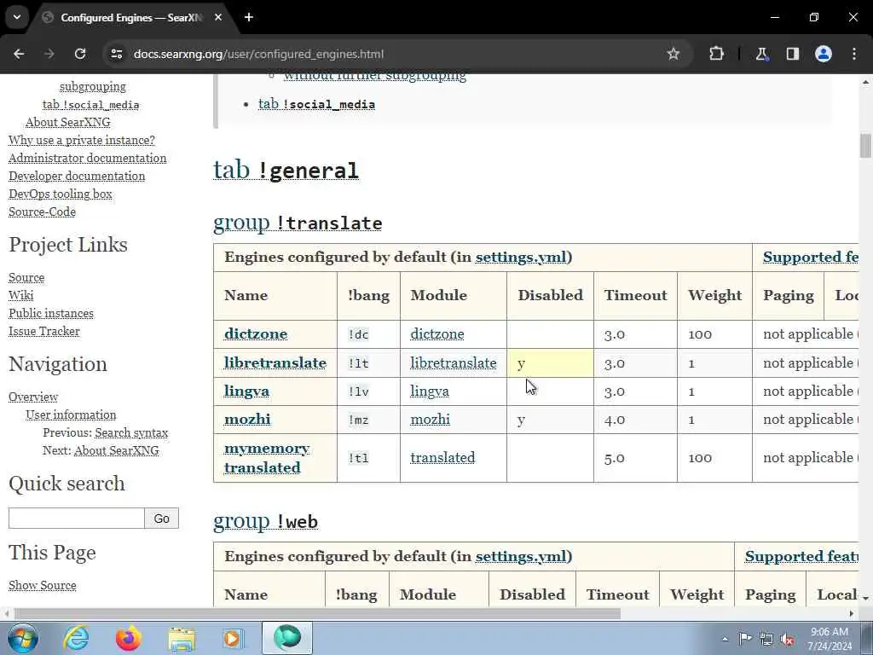The height and width of the screenshot is (655, 873).
Task: Go back to the previous page
Action: click(19, 54)
